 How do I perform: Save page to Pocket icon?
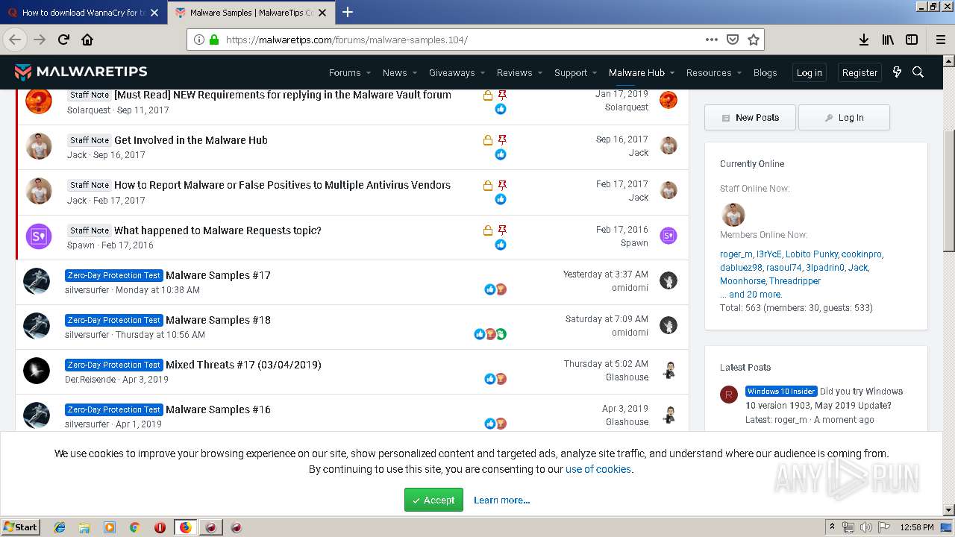[x=733, y=40]
